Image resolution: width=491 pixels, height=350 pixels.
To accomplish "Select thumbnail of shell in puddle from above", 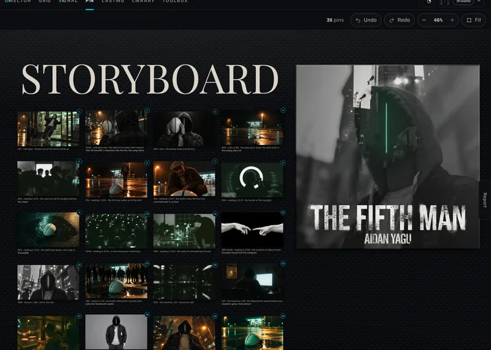I will (x=48, y=230).
